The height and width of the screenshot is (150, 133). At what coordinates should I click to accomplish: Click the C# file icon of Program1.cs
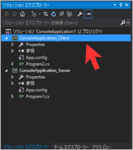[22, 96]
